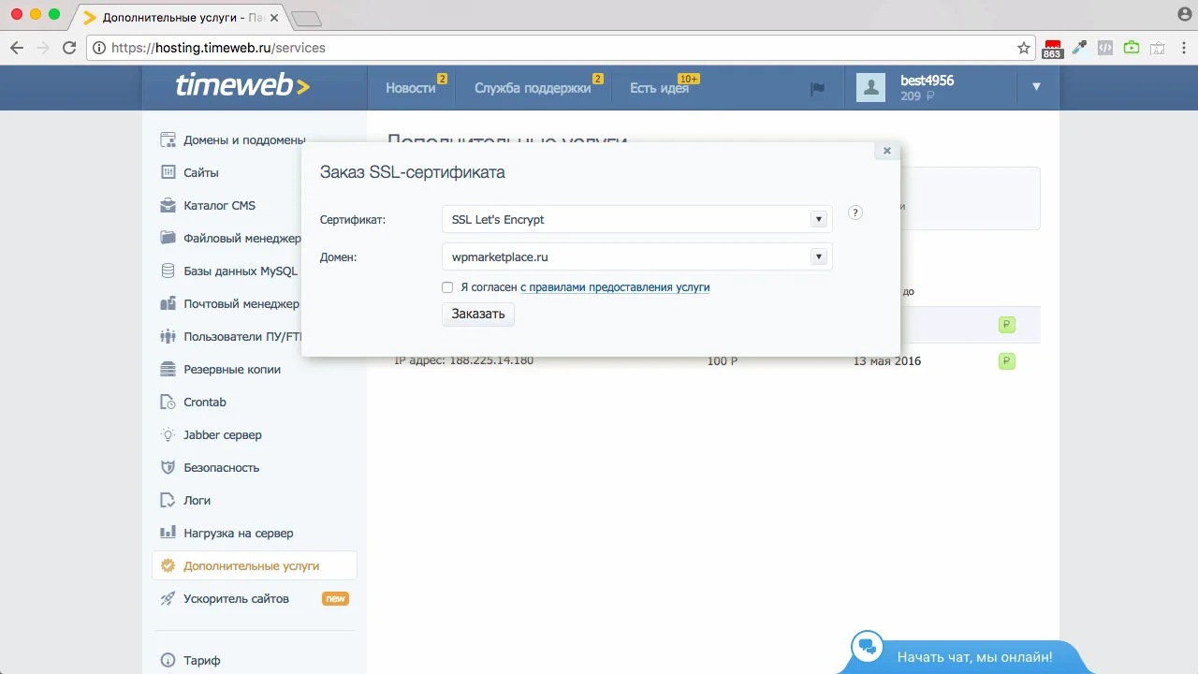Click the 13 мая 2016 date cell

(886, 360)
